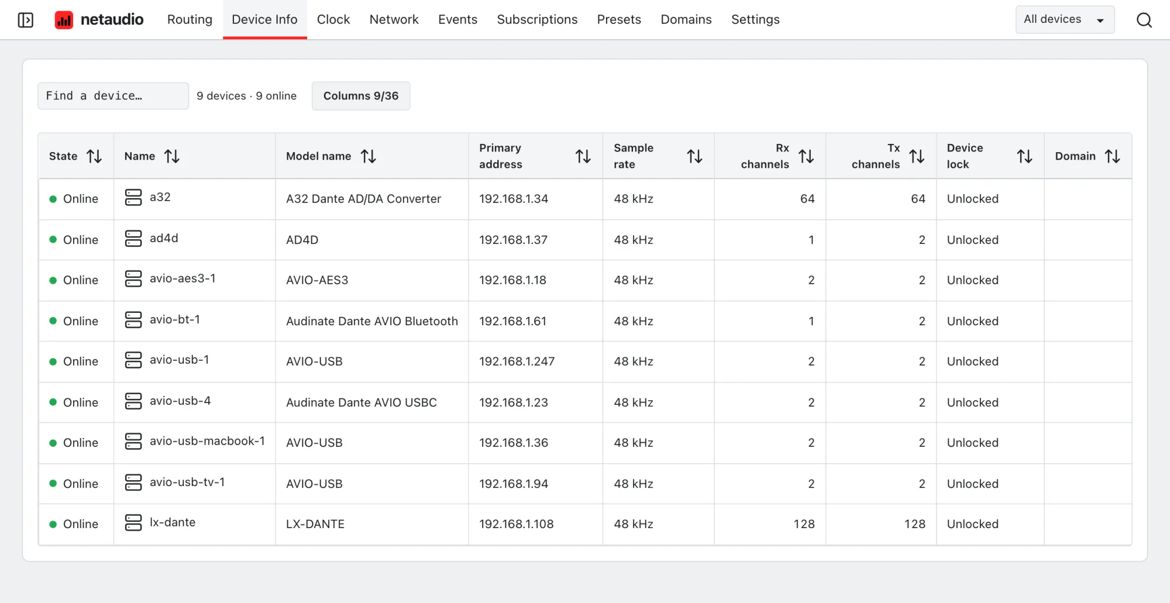The height and width of the screenshot is (603, 1170).
Task: Click 48 kHz in avio-usb-4 row
Action: click(634, 402)
